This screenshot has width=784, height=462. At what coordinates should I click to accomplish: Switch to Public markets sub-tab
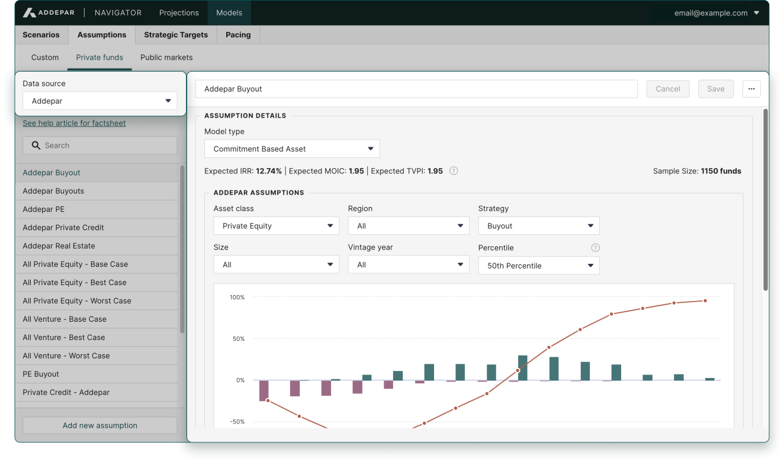(166, 57)
